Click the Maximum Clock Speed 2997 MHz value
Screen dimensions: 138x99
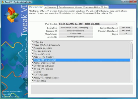coord(126,31)
